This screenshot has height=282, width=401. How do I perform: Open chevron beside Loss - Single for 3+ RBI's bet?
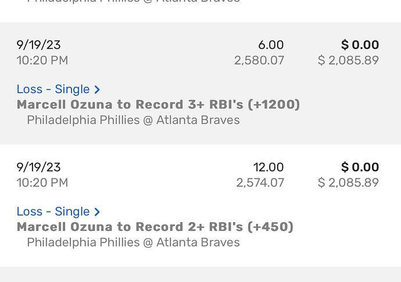point(97,90)
